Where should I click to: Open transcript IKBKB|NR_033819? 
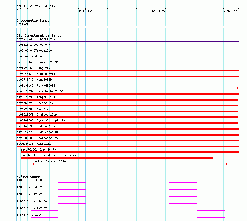[29, 187]
